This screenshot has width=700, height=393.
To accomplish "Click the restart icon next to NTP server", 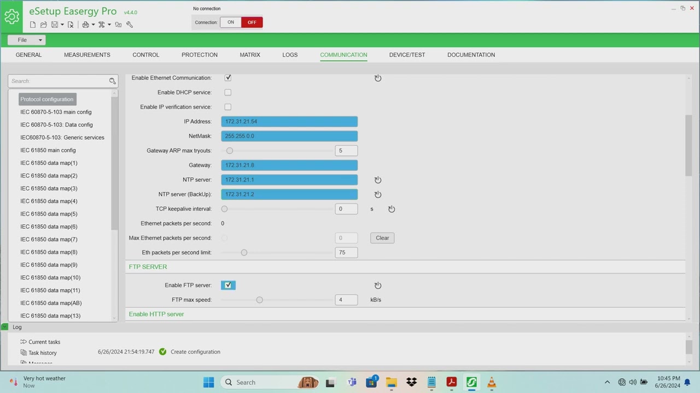I will pyautogui.click(x=378, y=180).
